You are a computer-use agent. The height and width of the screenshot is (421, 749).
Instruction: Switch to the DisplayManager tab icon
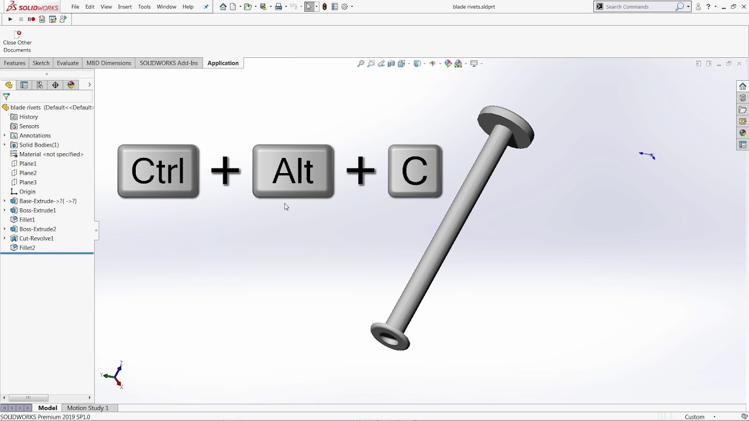click(71, 85)
